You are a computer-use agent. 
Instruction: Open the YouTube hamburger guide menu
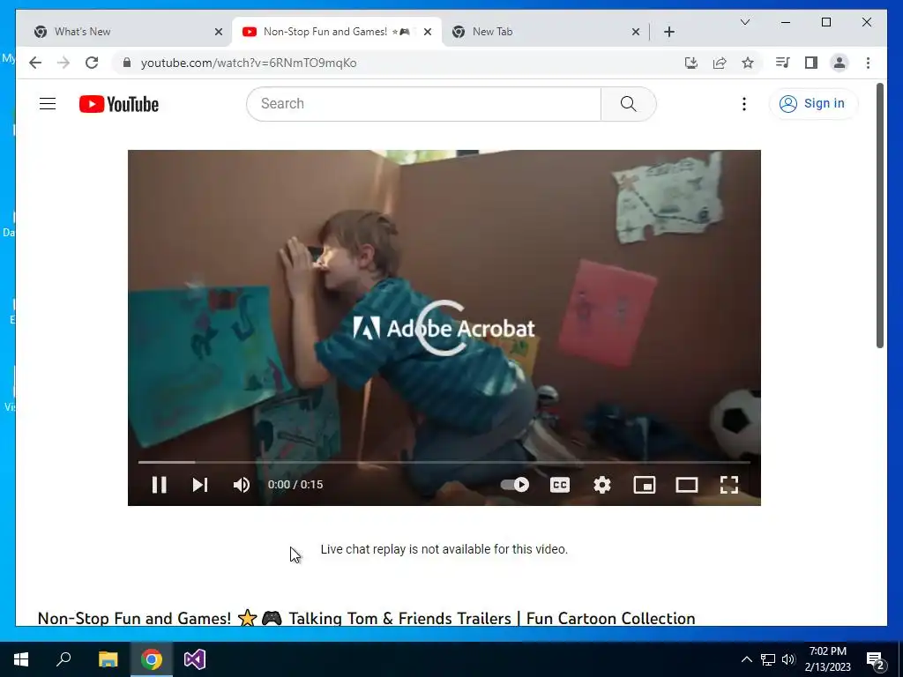tap(48, 104)
